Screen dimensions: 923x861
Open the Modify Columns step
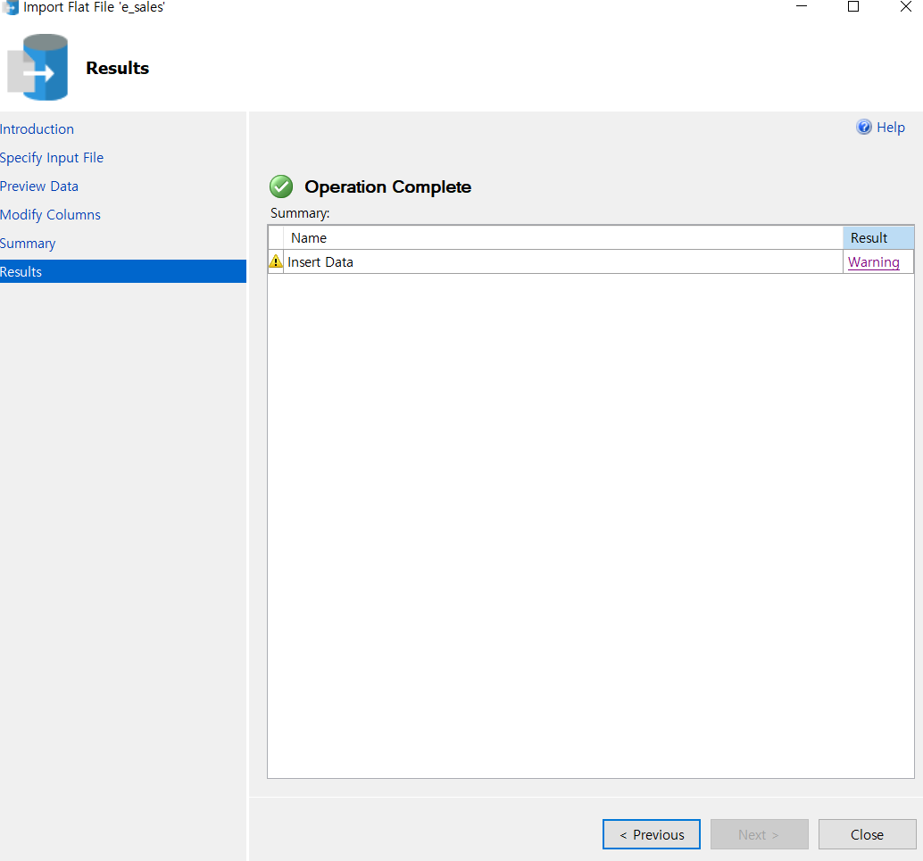[50, 215]
